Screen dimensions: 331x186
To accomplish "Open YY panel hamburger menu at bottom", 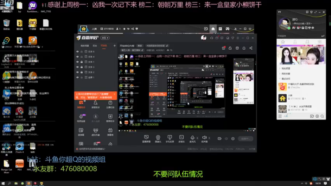I will 280,116.
